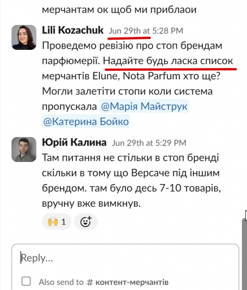Focus the Reply message input field

pos(125,258)
